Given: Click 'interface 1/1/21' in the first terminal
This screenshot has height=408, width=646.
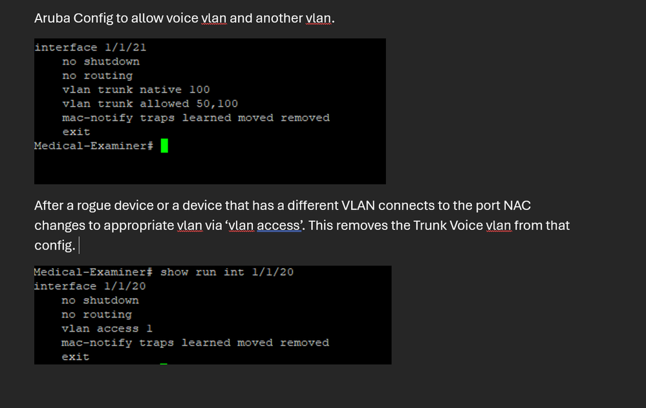Looking at the screenshot, I should 94,47.
